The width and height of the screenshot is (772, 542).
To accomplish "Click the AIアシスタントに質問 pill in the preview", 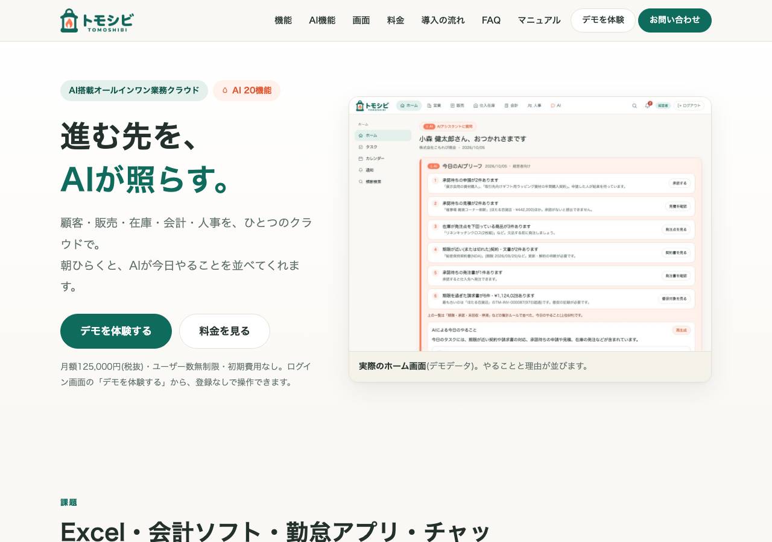I will coord(448,126).
